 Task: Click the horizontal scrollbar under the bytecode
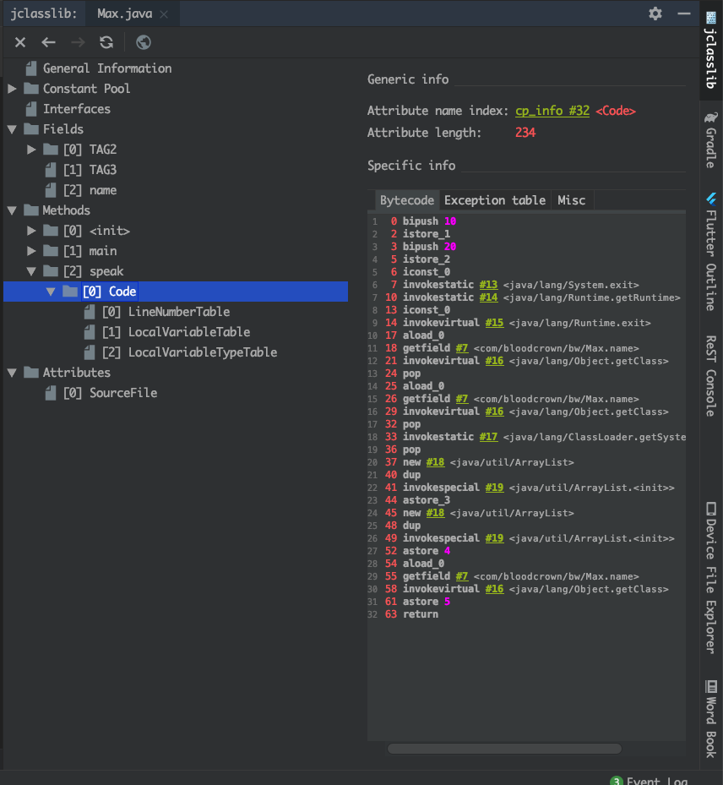(x=504, y=749)
